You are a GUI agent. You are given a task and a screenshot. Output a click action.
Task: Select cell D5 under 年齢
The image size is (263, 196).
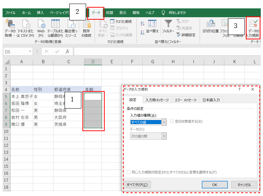point(93,97)
